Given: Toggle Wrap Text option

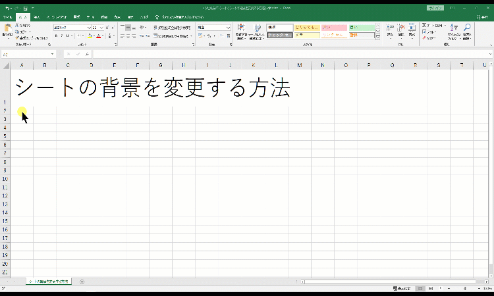Looking at the screenshot, I should tap(172, 28).
